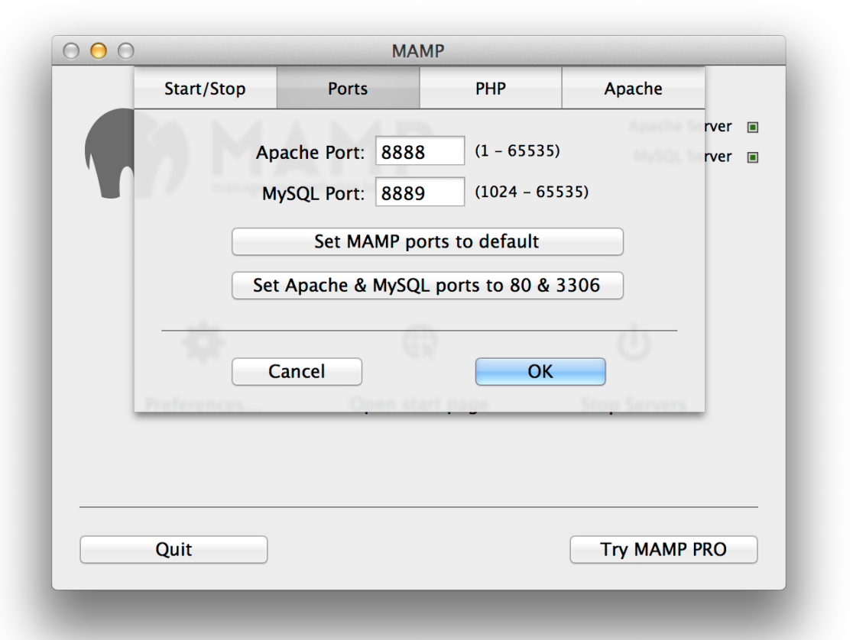Click the (1024 – 65535) range hint

point(531,192)
